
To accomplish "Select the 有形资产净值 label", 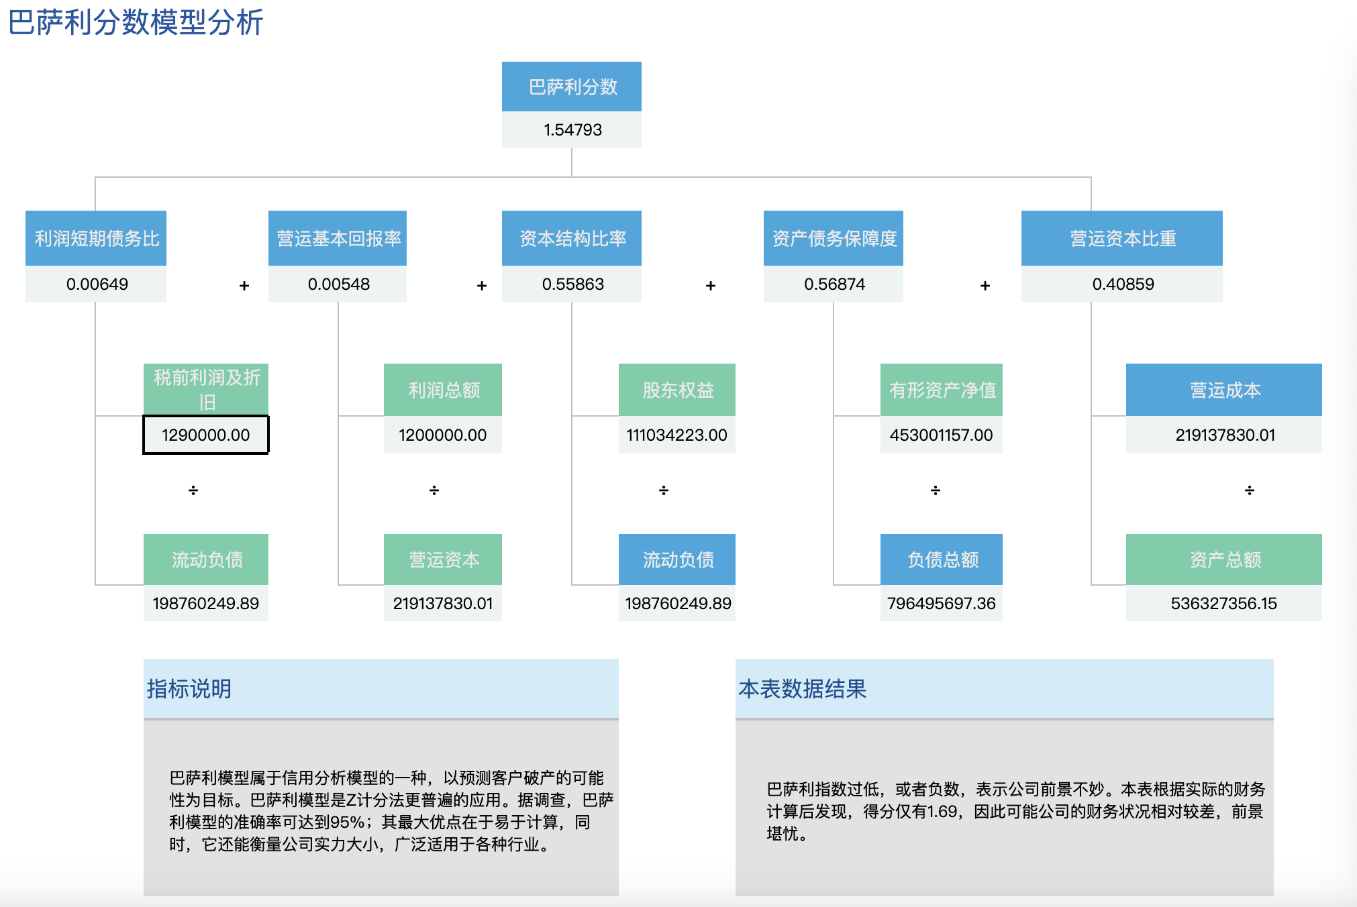I will (x=942, y=390).
